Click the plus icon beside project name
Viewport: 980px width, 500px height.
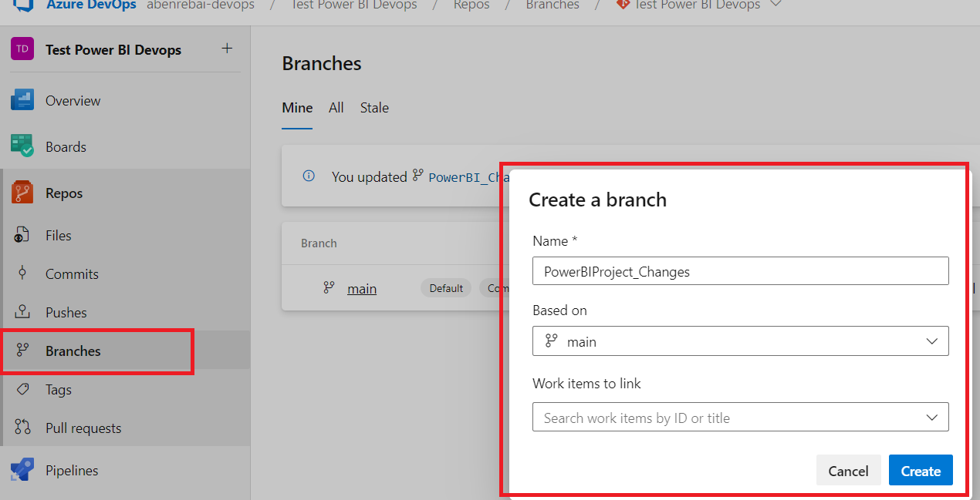coord(227,49)
